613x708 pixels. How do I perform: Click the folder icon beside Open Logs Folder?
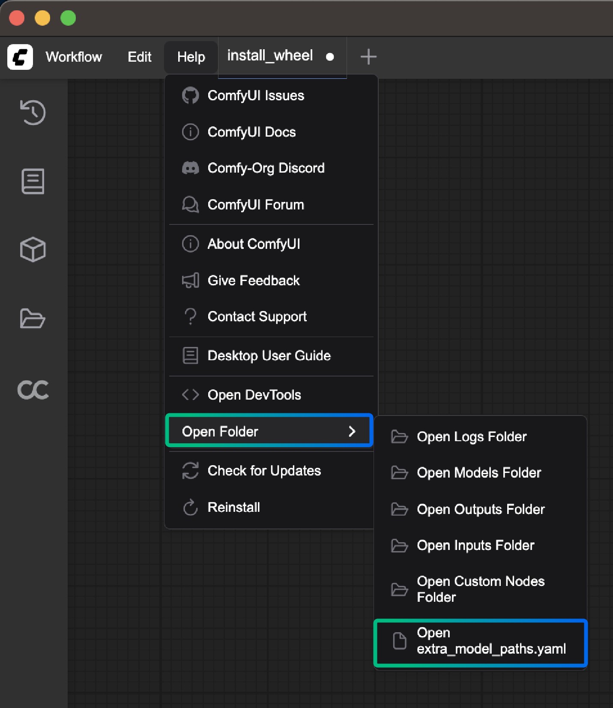399,437
